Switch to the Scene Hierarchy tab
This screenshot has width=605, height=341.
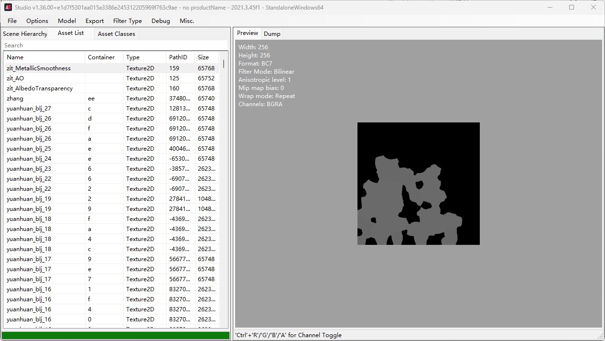click(x=25, y=34)
